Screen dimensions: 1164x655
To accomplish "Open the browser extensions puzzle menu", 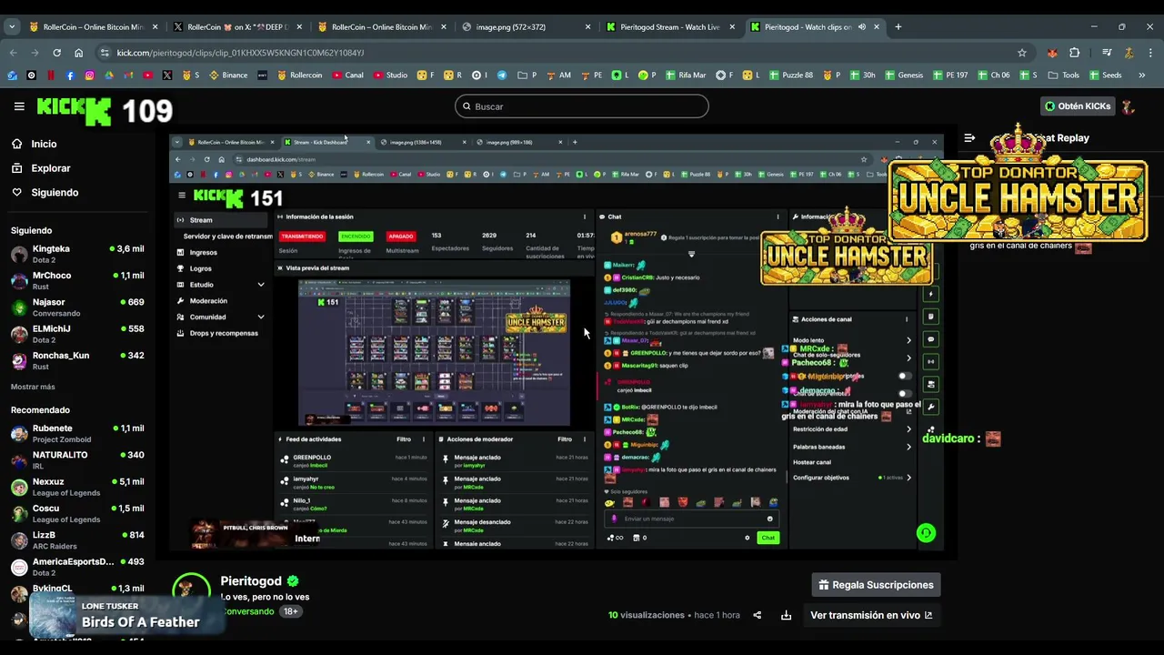I will [1075, 53].
